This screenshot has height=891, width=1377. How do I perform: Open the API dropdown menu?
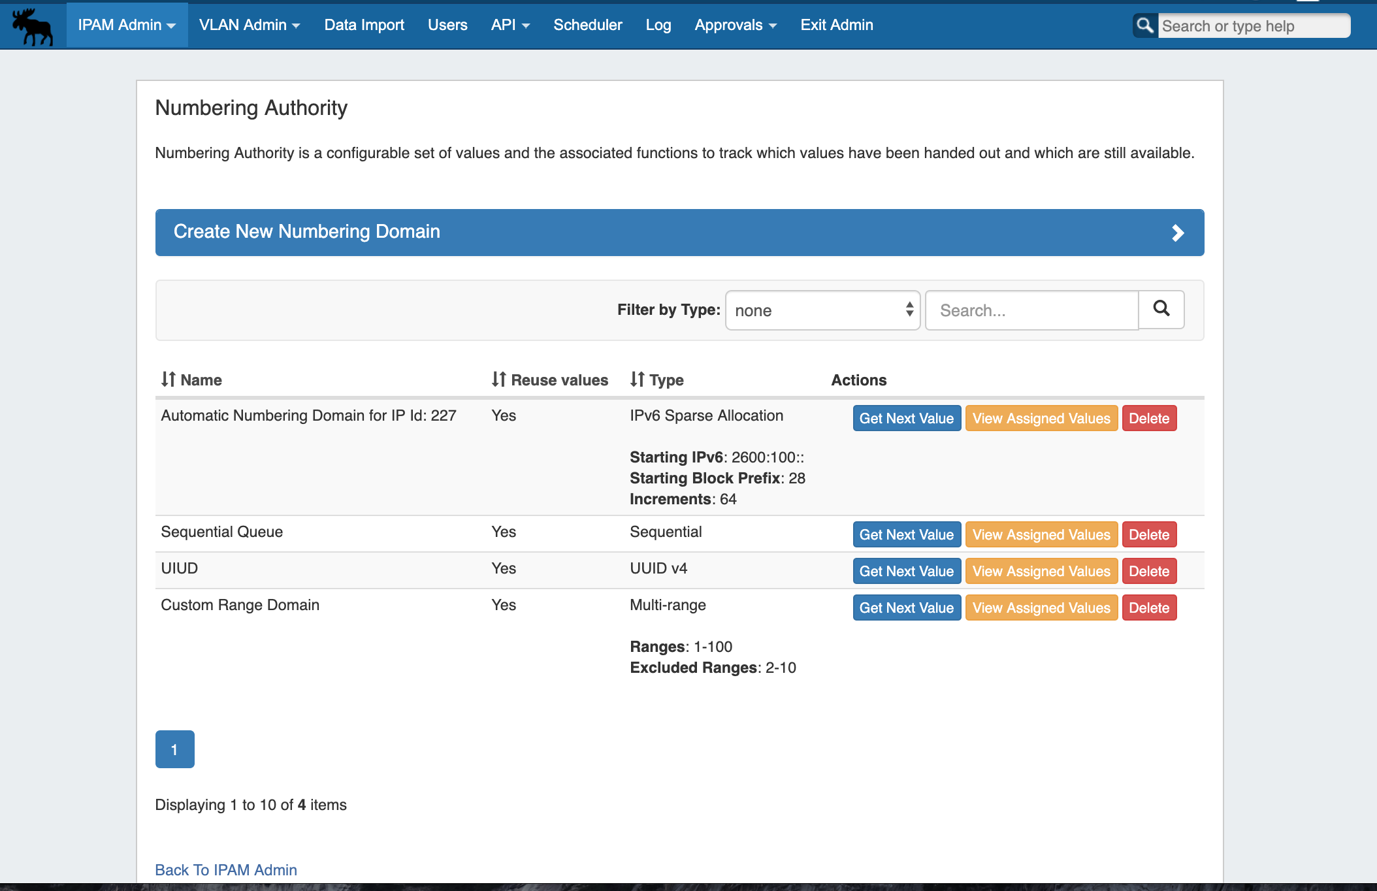pyautogui.click(x=510, y=25)
